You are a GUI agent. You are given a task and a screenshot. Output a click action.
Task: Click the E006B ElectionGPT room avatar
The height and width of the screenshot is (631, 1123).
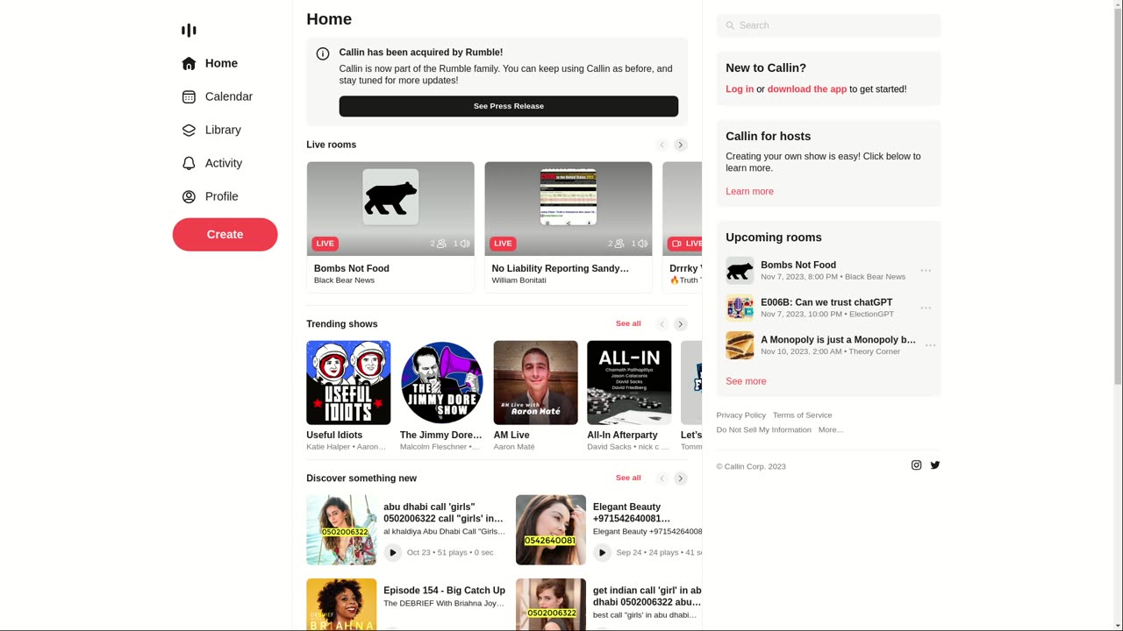coord(740,308)
